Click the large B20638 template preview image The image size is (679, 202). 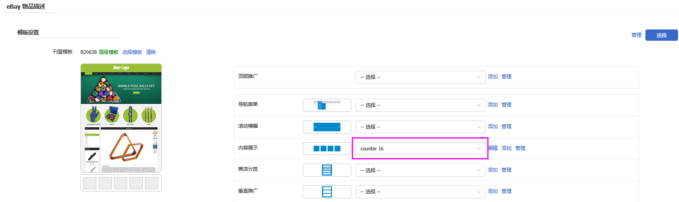pyautogui.click(x=121, y=118)
